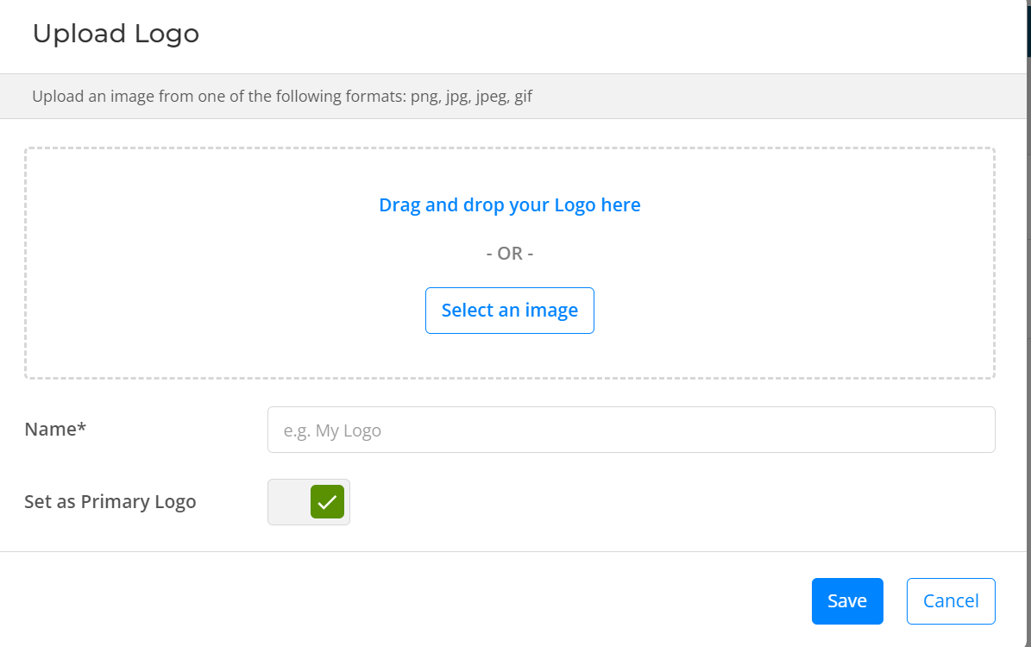The height and width of the screenshot is (647, 1031).
Task: Click the Name* field label
Action: pos(55,430)
